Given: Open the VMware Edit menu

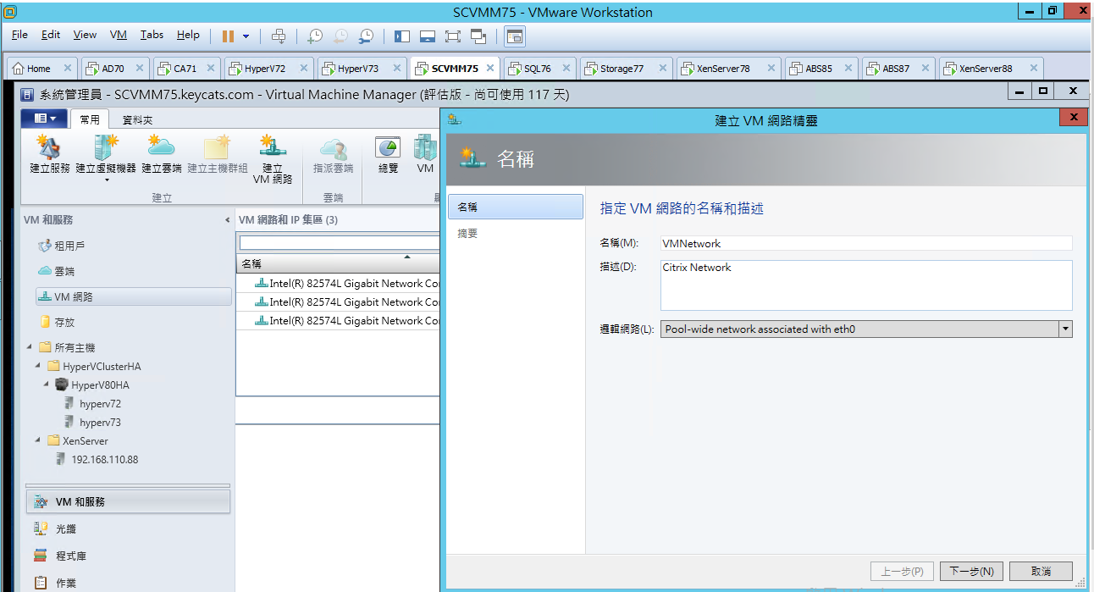Looking at the screenshot, I should (51, 35).
